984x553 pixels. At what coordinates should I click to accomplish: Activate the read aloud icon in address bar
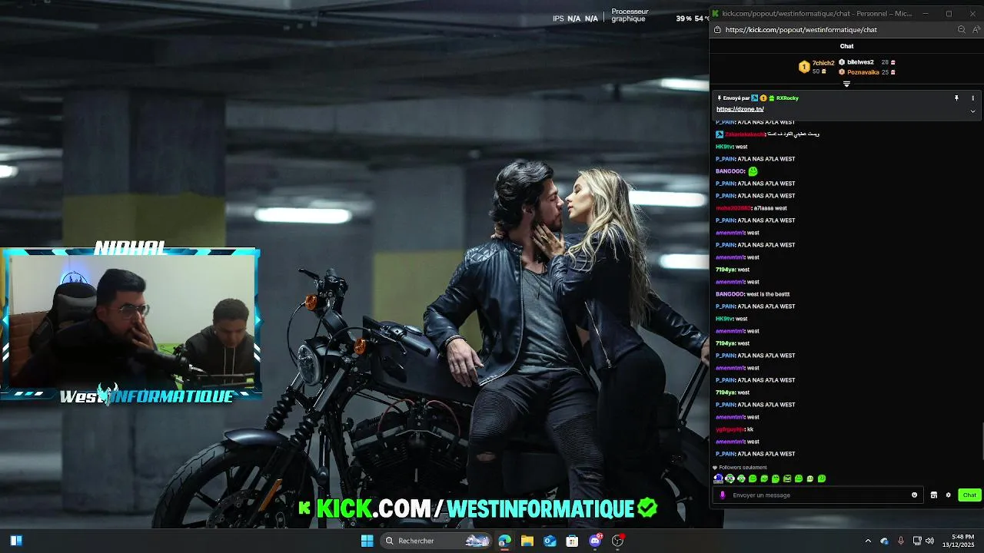coord(976,30)
